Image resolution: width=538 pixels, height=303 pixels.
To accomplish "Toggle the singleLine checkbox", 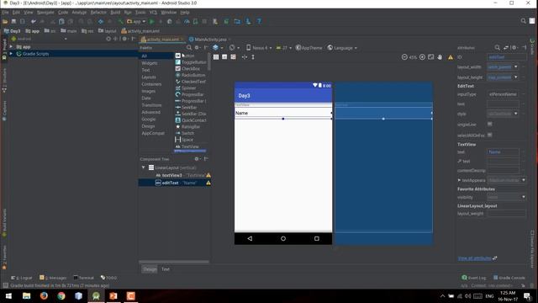I will pos(489,124).
